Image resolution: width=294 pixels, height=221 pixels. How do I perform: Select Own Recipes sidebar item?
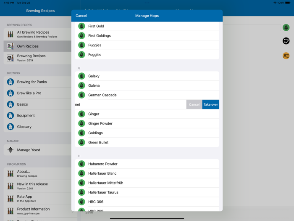[x=37, y=46]
